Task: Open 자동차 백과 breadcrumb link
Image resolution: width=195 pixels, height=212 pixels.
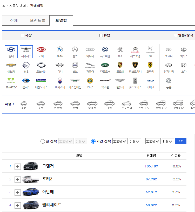Action: click(x=18, y=6)
